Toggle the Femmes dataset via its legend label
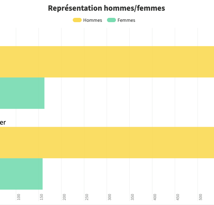The image size is (214, 205). tap(126, 20)
